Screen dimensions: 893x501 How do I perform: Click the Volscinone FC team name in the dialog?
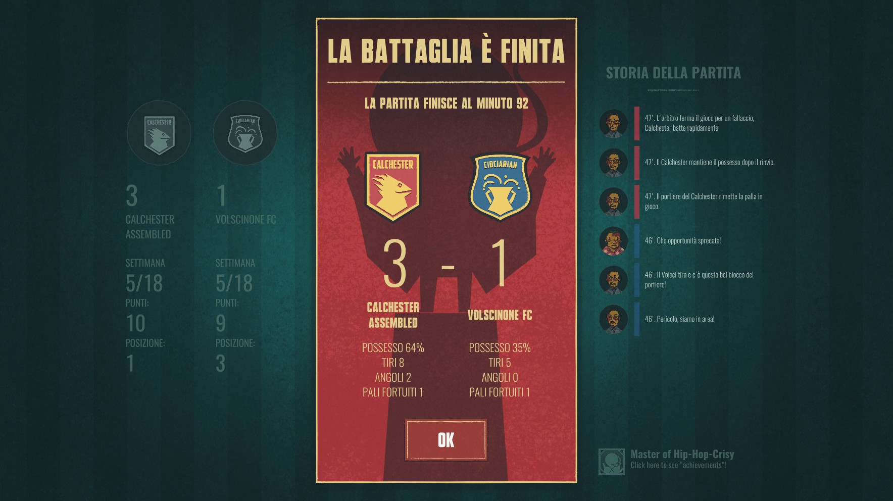click(500, 315)
